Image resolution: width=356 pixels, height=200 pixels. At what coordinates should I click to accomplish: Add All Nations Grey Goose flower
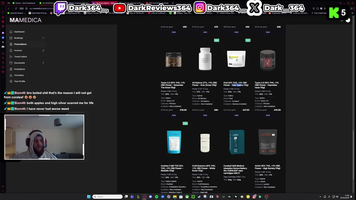pos(205,115)
